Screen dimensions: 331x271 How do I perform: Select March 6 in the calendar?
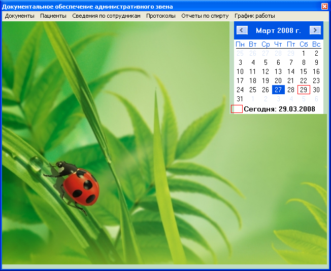pyautogui.click(x=278, y=62)
